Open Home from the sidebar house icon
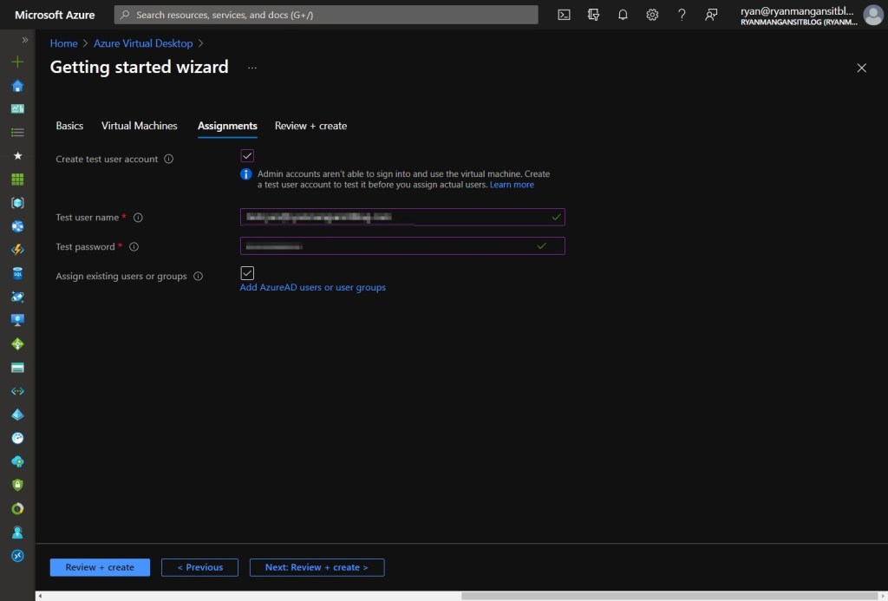 [17, 86]
